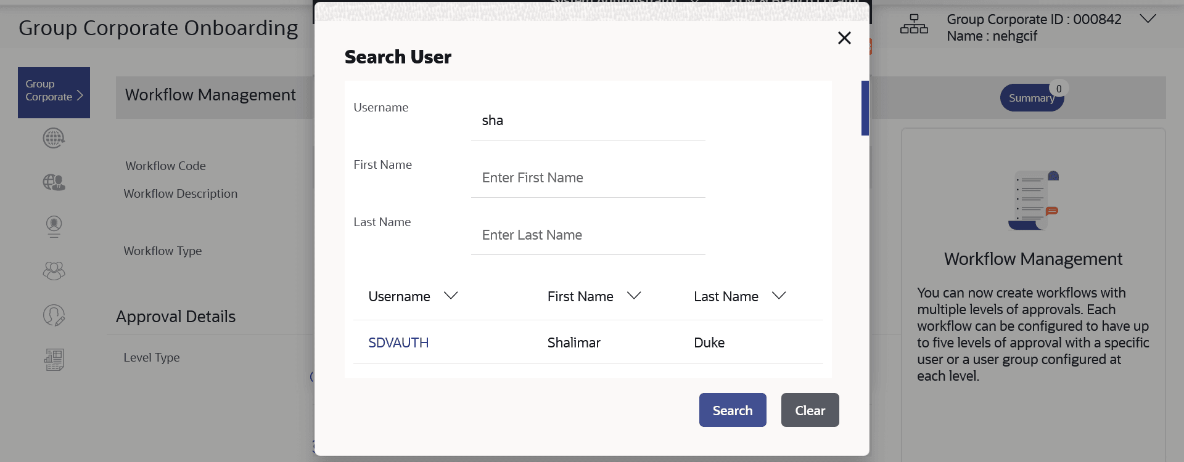
Task: Expand the Group Corporate ID dropdown
Action: pos(1147,19)
